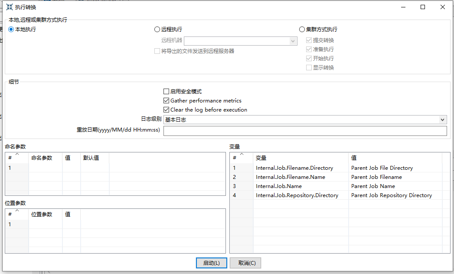This screenshot has width=454, height=274.
Task: Enable the 启用安全模式 checkbox
Action: (166, 91)
